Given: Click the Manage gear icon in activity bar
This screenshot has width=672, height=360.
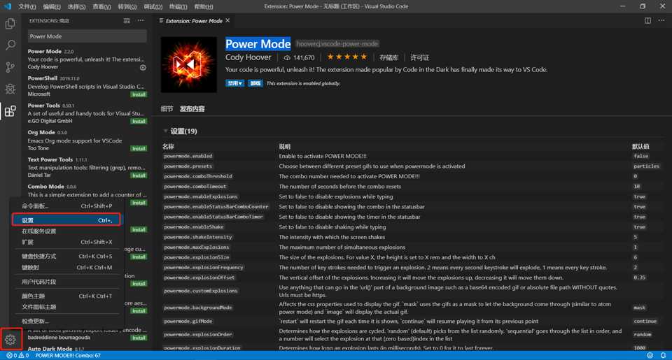Looking at the screenshot, I should pyautogui.click(x=10, y=340).
